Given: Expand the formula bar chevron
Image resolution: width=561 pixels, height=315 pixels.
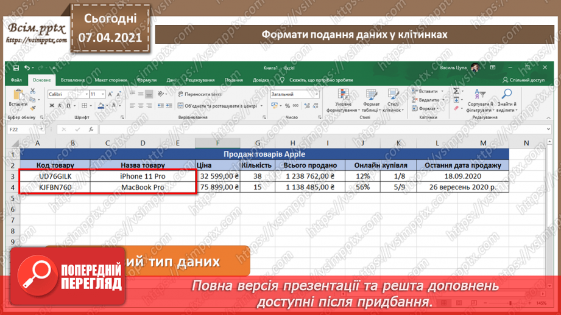Looking at the screenshot, I should (548, 130).
